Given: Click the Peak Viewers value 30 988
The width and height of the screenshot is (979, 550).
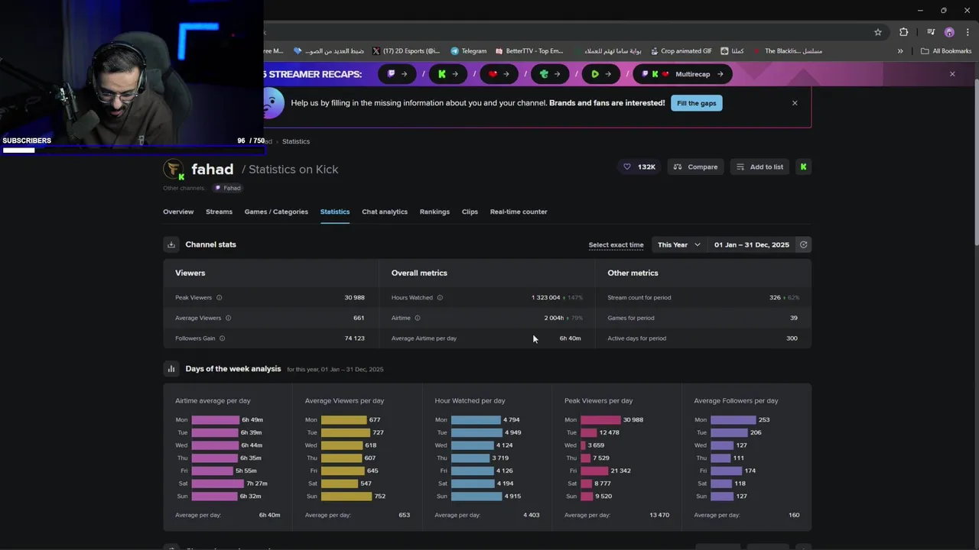Looking at the screenshot, I should [x=354, y=298].
